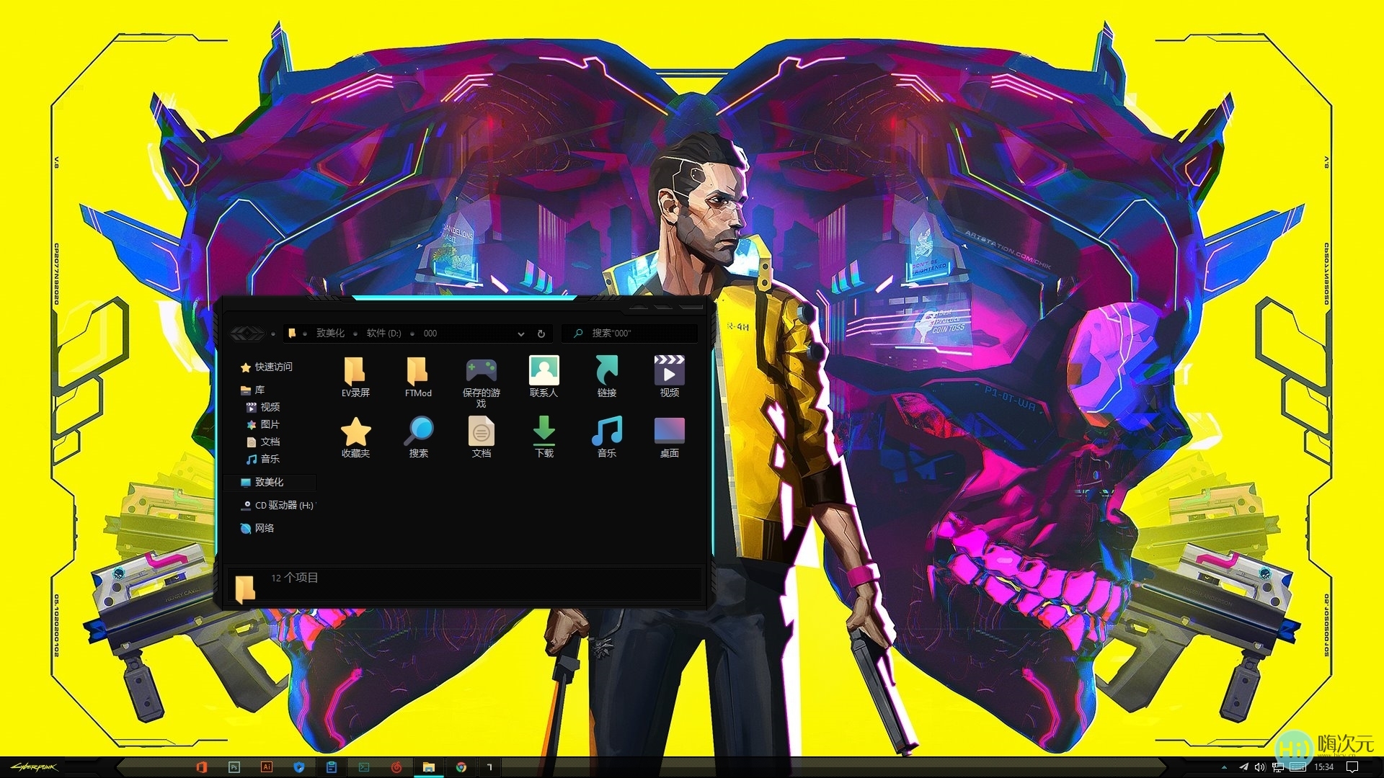Screen dimensions: 1384x778
Task: Open Google Chrome from the taskbar
Action: (x=462, y=768)
